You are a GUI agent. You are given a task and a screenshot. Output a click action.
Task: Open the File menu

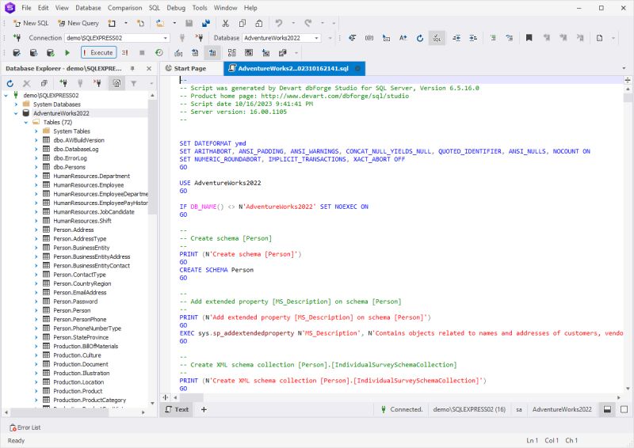click(x=26, y=8)
